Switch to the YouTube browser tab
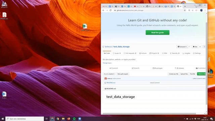Image resolution: width=215 pixels, height=121 pixels. click(136, 6)
